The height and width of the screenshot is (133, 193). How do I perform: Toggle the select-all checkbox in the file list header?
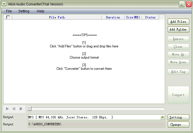[8, 17]
